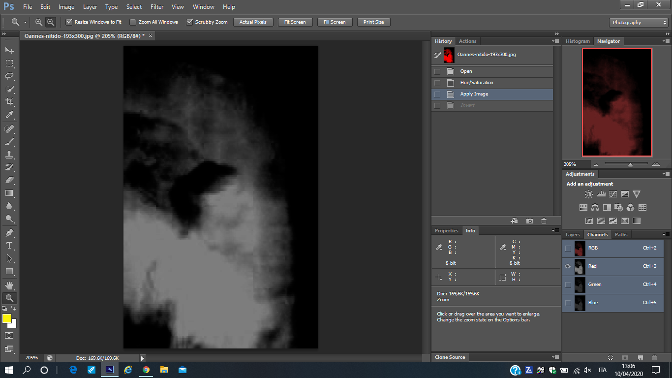Select the Eyedropper tool in toolbar
Viewport: 672px width, 378px height.
point(9,115)
